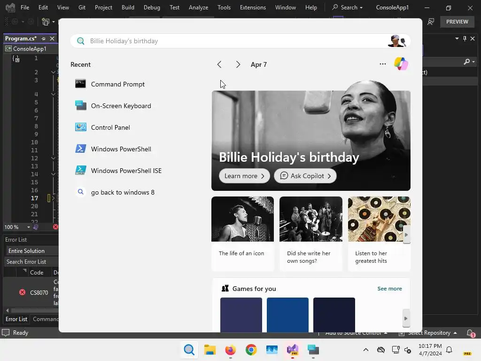Open the Extensions menu
This screenshot has width=481, height=361.
253,8
